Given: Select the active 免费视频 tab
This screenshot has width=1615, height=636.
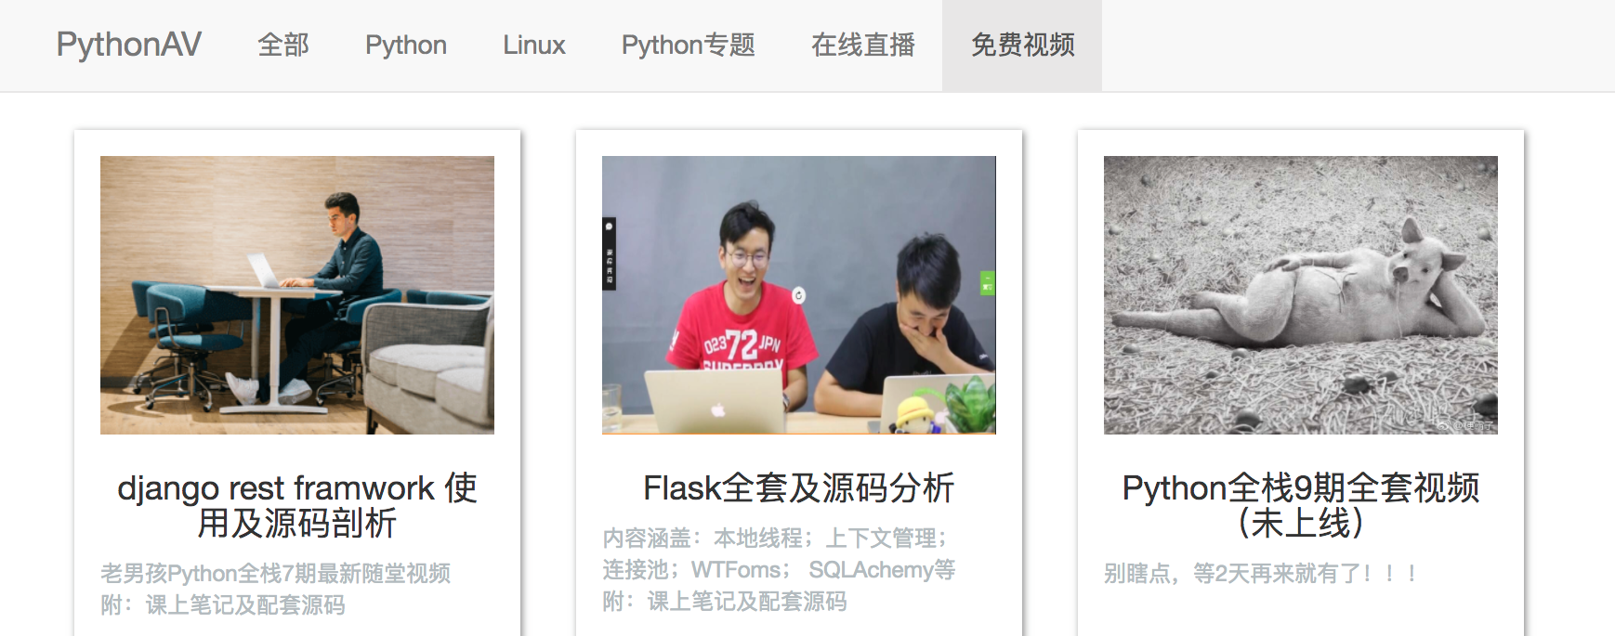Looking at the screenshot, I should pyautogui.click(x=1022, y=45).
